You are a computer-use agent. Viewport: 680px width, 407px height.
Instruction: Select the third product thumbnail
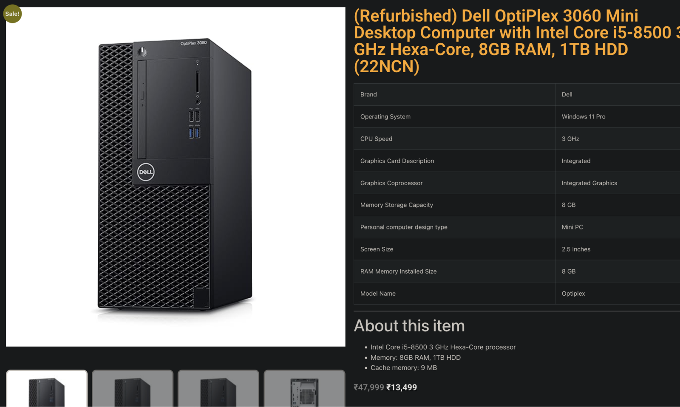tap(218, 389)
